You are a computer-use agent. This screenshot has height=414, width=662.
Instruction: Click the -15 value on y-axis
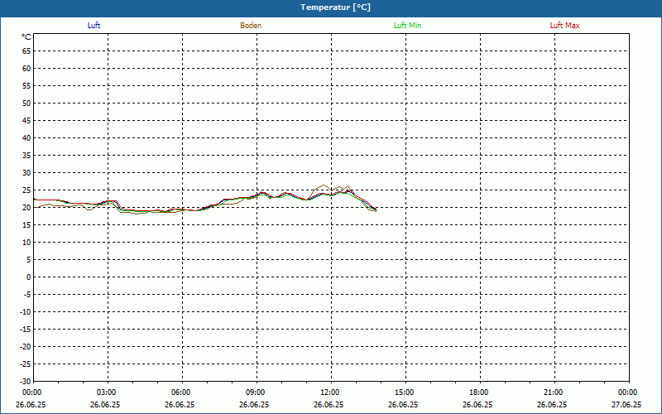[x=26, y=329]
